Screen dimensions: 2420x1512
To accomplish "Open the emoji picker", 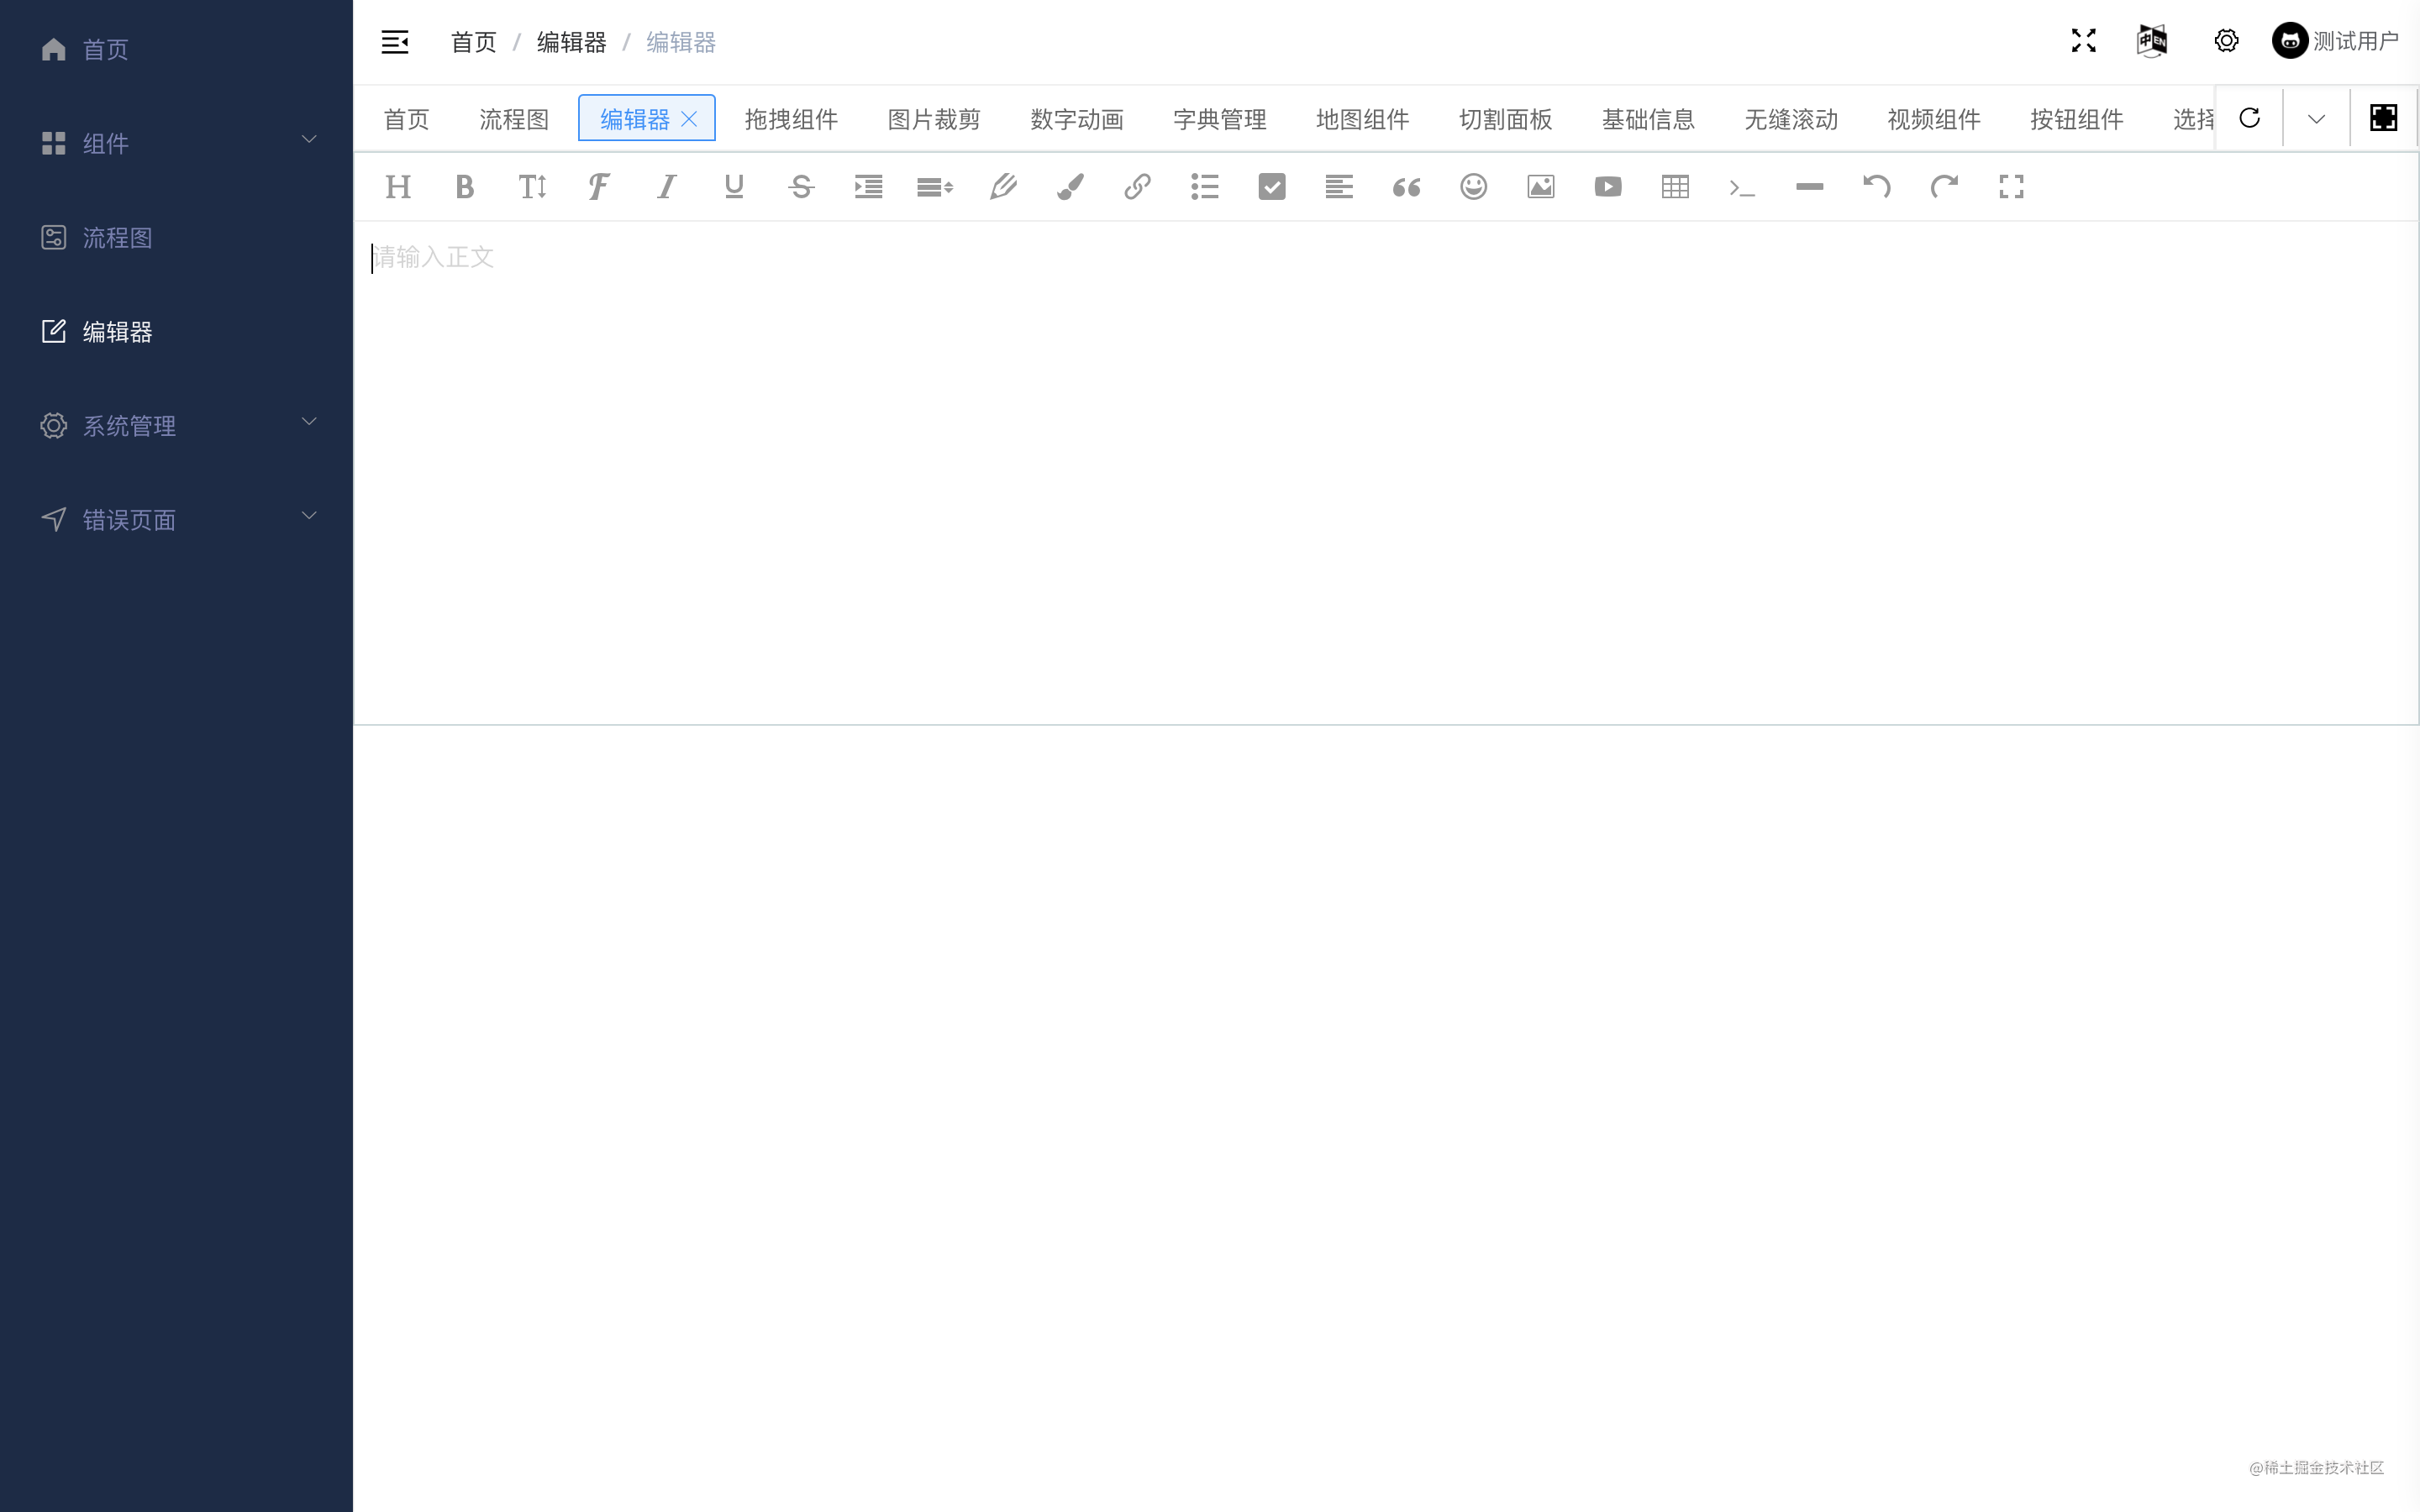I will point(1473,187).
